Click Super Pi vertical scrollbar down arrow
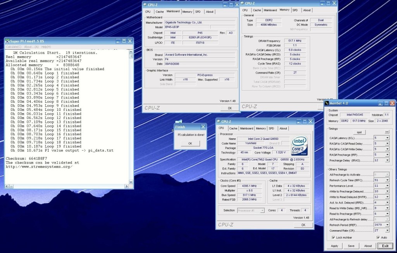Screen dimensions: 397x253 pyautogui.click(x=131, y=182)
